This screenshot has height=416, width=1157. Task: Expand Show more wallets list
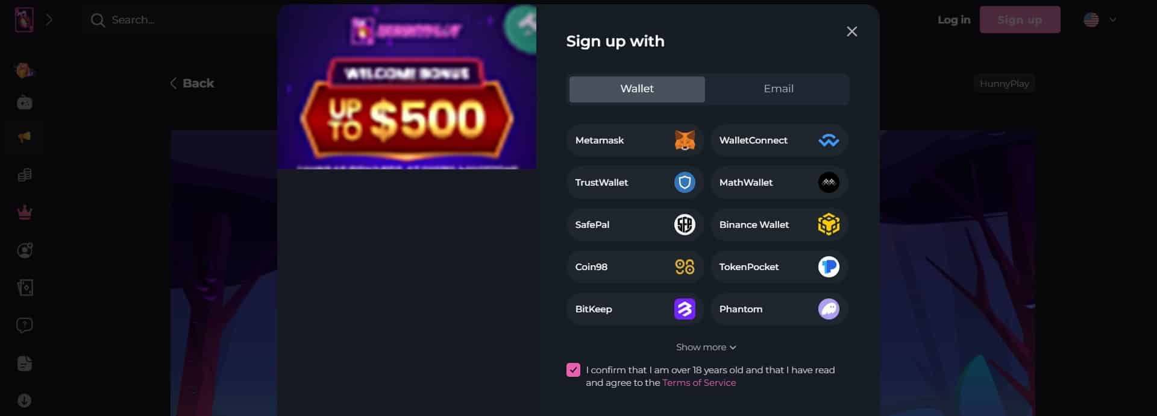(x=706, y=347)
